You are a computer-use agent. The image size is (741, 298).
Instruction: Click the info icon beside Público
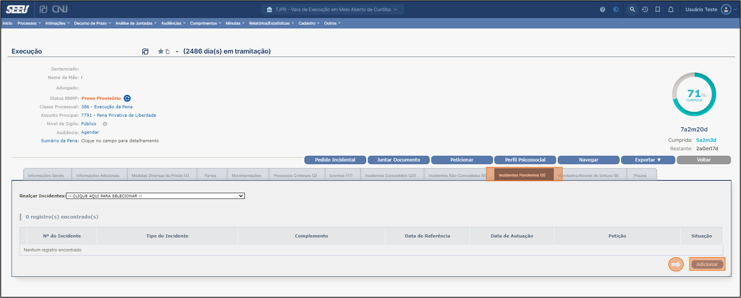tap(105, 124)
